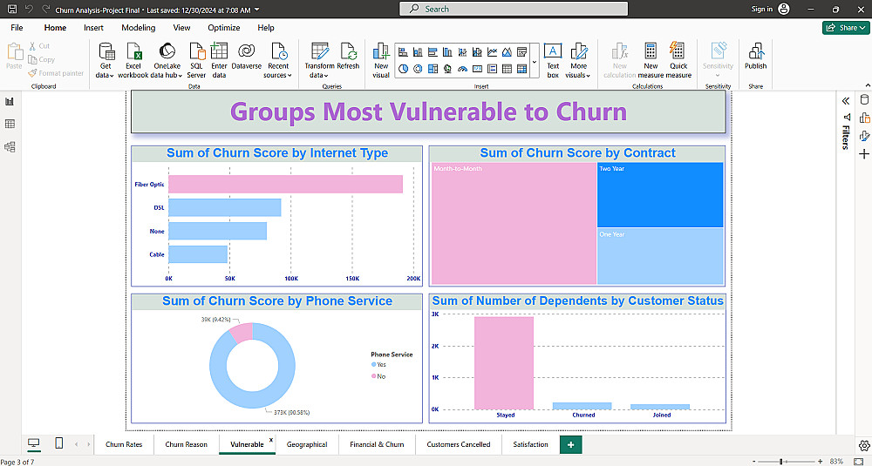Open the file title dropdown arrow

coord(257,10)
